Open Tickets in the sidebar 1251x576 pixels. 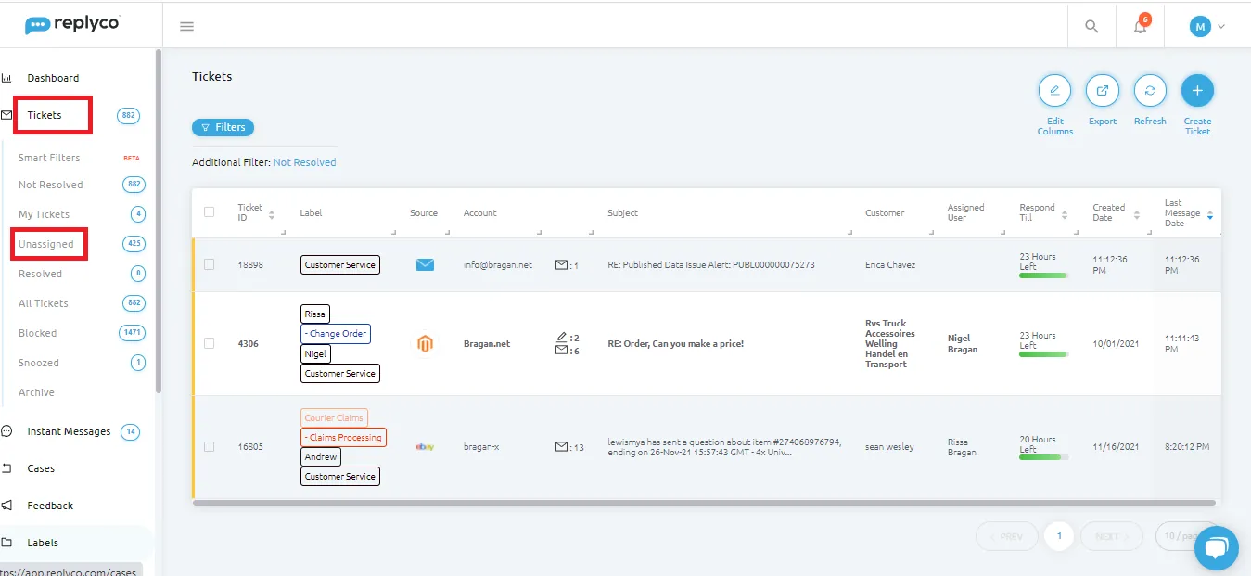tap(45, 115)
